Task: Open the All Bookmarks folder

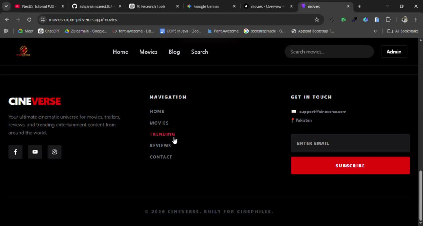Action: [x=403, y=31]
